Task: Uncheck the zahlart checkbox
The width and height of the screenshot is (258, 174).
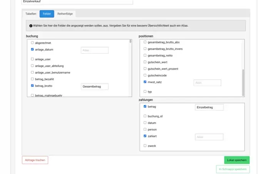Action: pos(145,136)
